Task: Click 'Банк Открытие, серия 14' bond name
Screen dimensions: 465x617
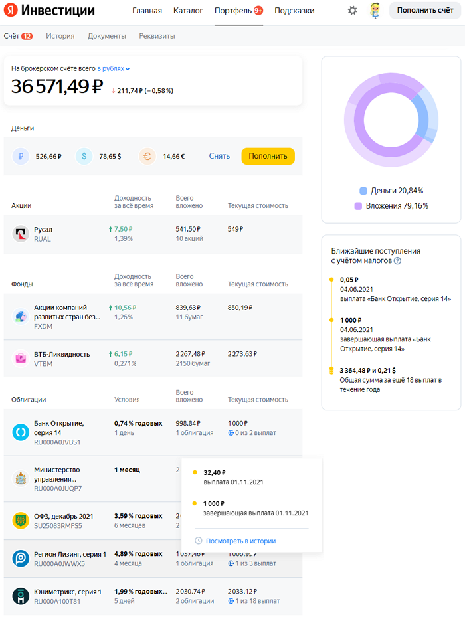Action: [x=58, y=428]
